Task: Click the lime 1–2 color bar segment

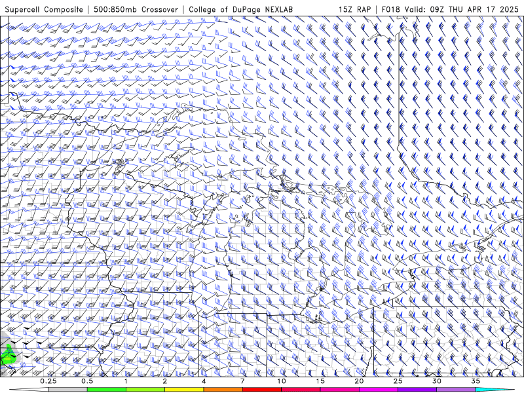Action: [145, 390]
